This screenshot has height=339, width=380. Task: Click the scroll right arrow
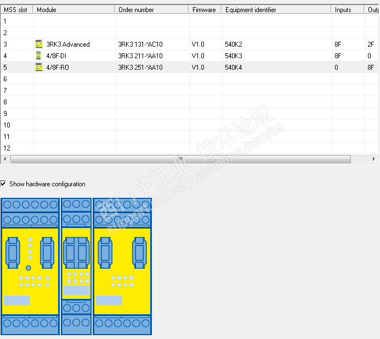[x=373, y=159]
